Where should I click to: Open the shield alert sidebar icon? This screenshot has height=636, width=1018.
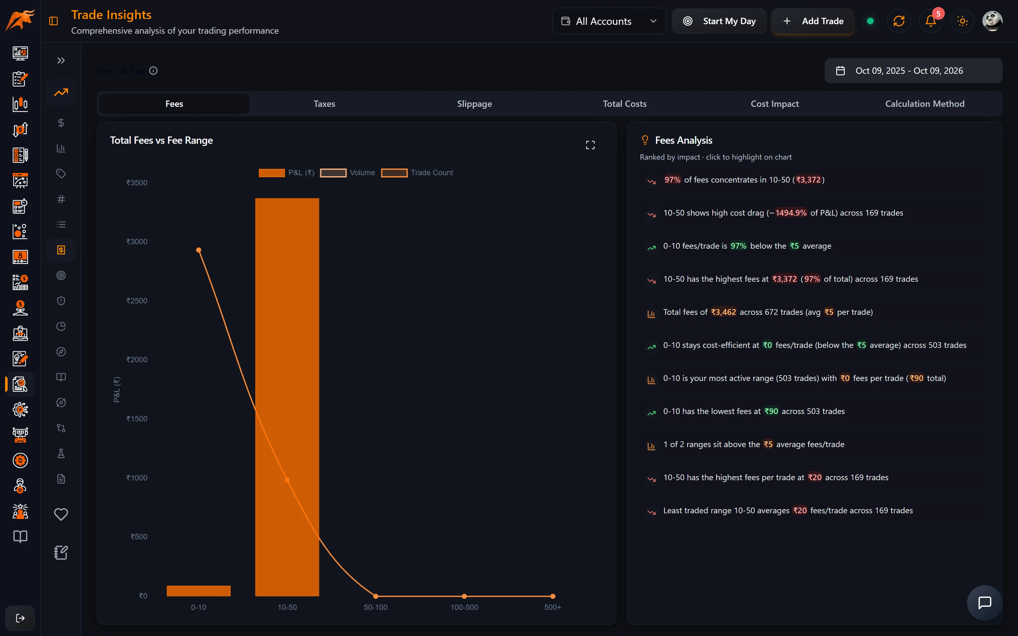coord(61,301)
